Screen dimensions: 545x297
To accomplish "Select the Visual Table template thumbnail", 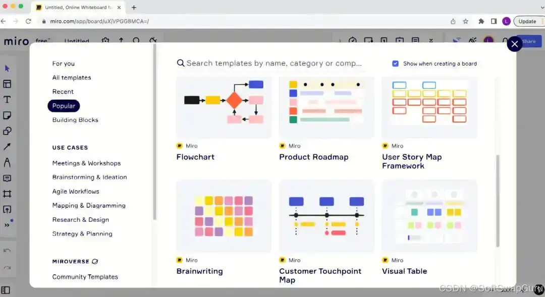I will 429,216.
